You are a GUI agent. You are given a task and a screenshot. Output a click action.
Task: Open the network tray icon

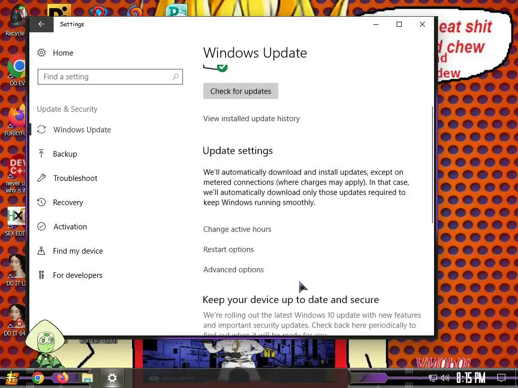(x=433, y=378)
